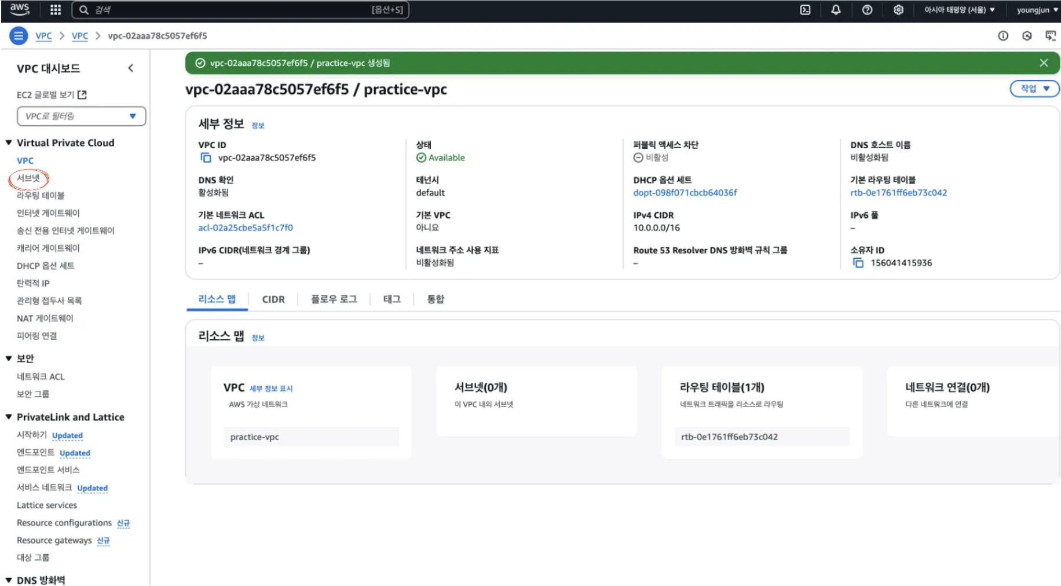The width and height of the screenshot is (1061, 586).
Task: Select rtb-0e1761ff6eb73c042 in resource map card
Action: click(762, 437)
